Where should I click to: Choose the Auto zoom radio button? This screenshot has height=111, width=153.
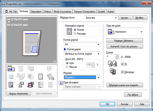coord(67,63)
